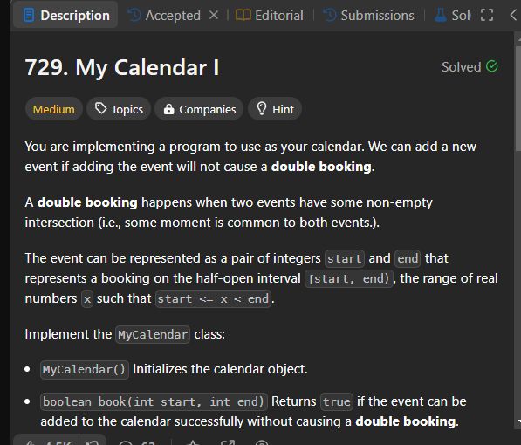Screen dimensions: 521x445
Task: Open the locked Companies list
Action: (199, 109)
